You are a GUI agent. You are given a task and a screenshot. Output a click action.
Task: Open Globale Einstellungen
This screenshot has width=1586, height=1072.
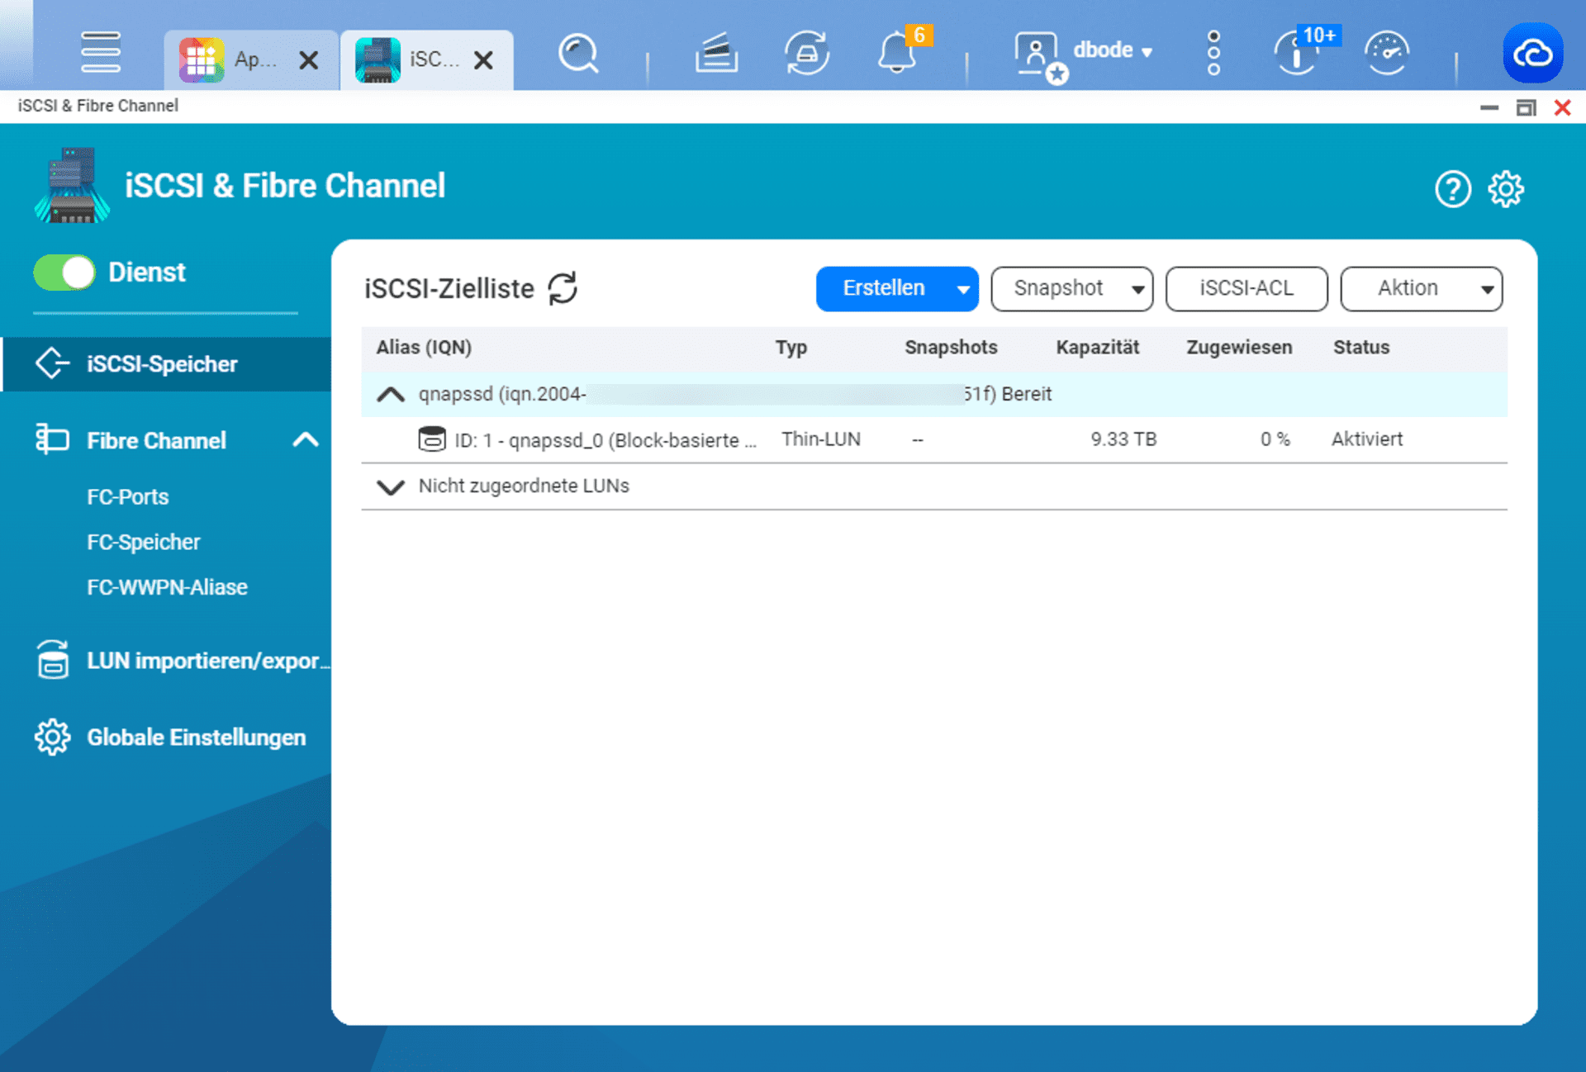(170, 738)
